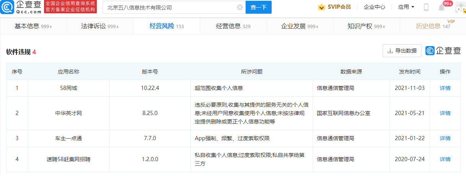Clear the search box with the X icon

tap(240, 7)
